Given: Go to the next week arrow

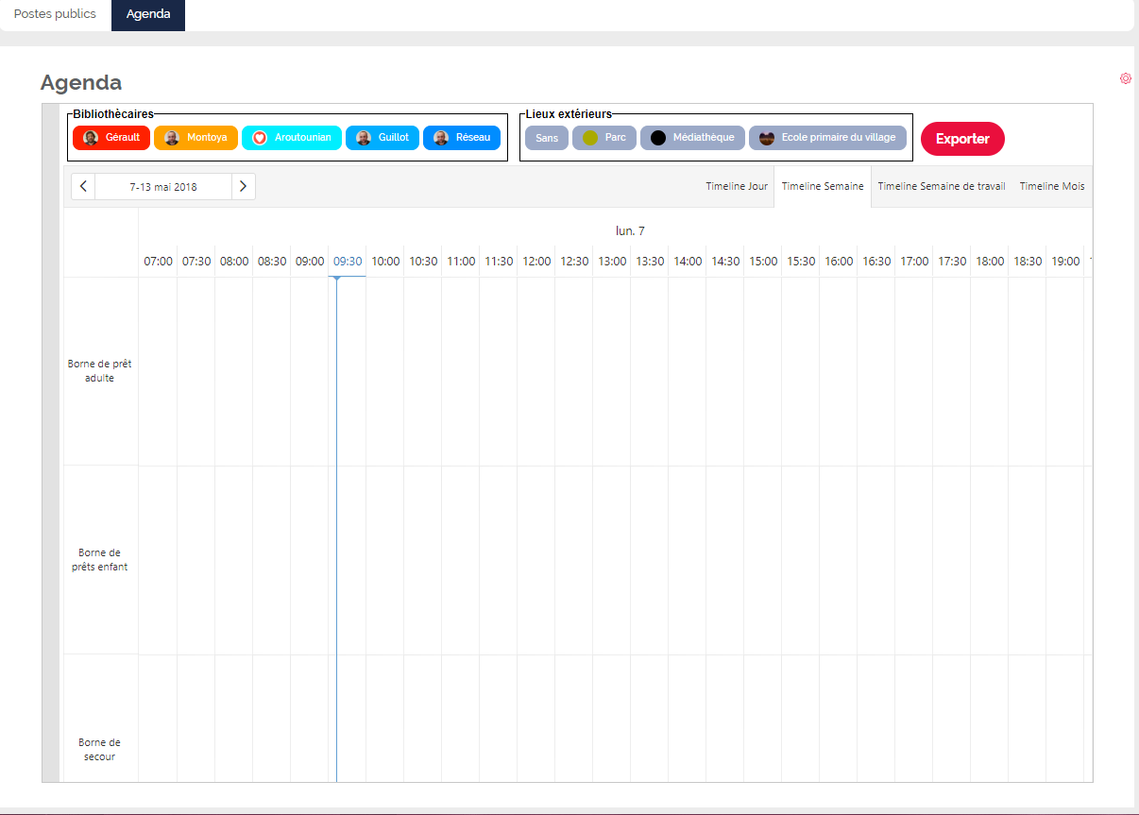Looking at the screenshot, I should tap(243, 186).
